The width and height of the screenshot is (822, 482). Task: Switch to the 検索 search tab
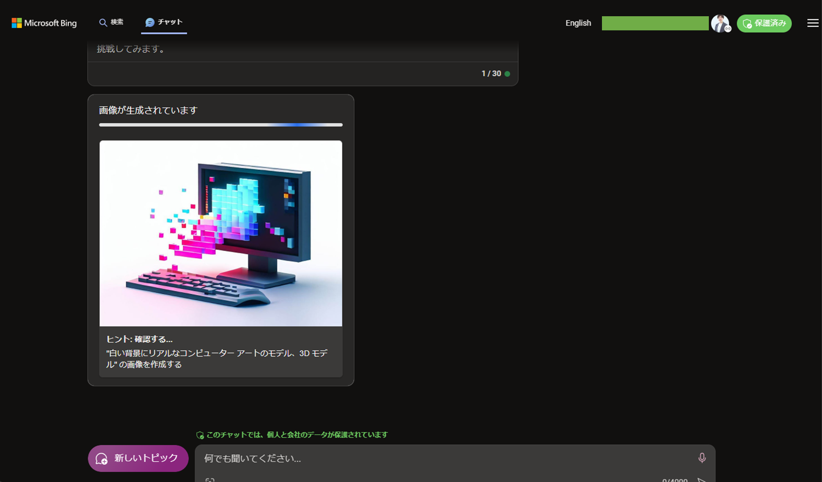pos(111,23)
